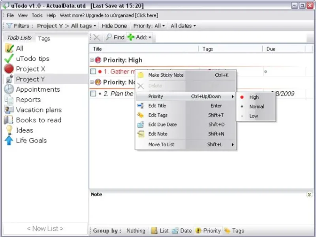Open the Add dropdown arrow
The image size is (316, 237).
pyautogui.click(x=150, y=38)
